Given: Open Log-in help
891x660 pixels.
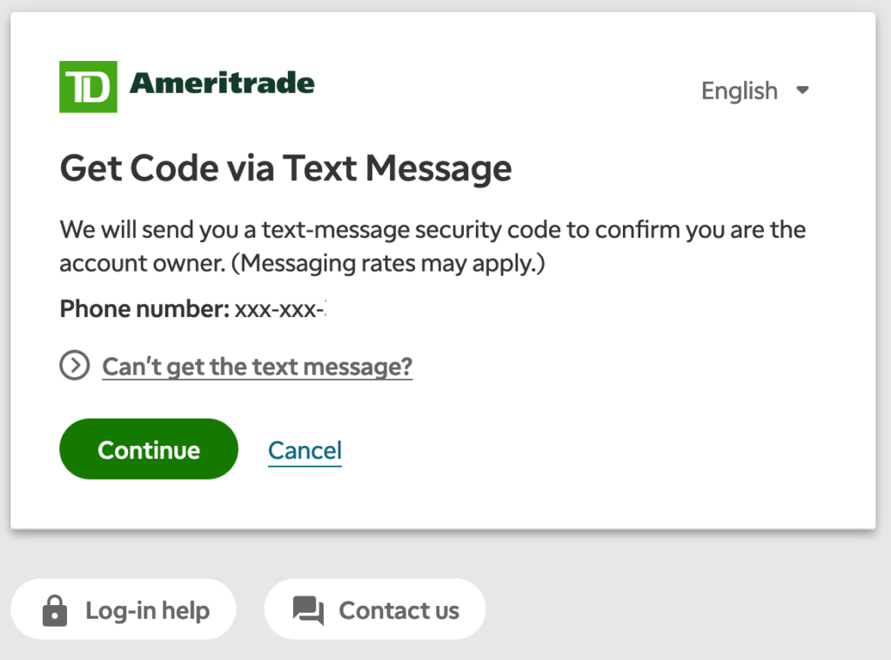Looking at the screenshot, I should (124, 609).
